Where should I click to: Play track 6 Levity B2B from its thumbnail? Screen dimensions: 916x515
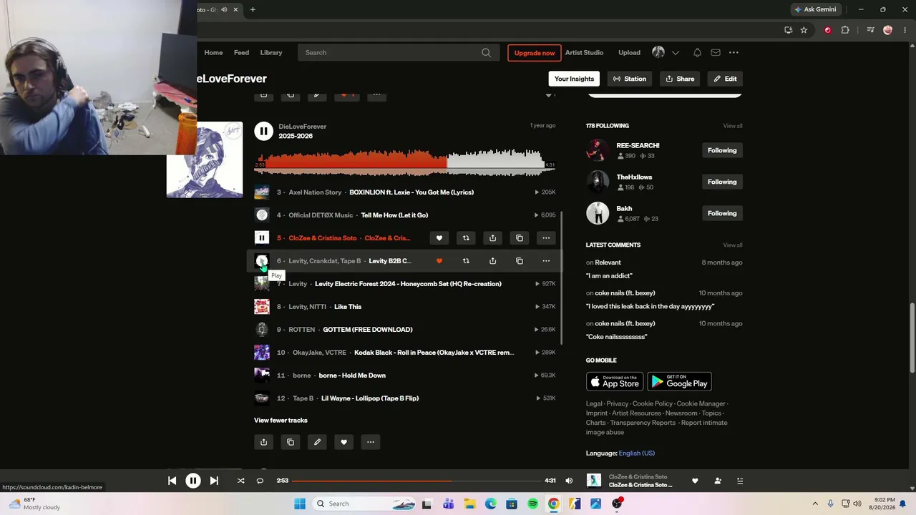pyautogui.click(x=262, y=261)
